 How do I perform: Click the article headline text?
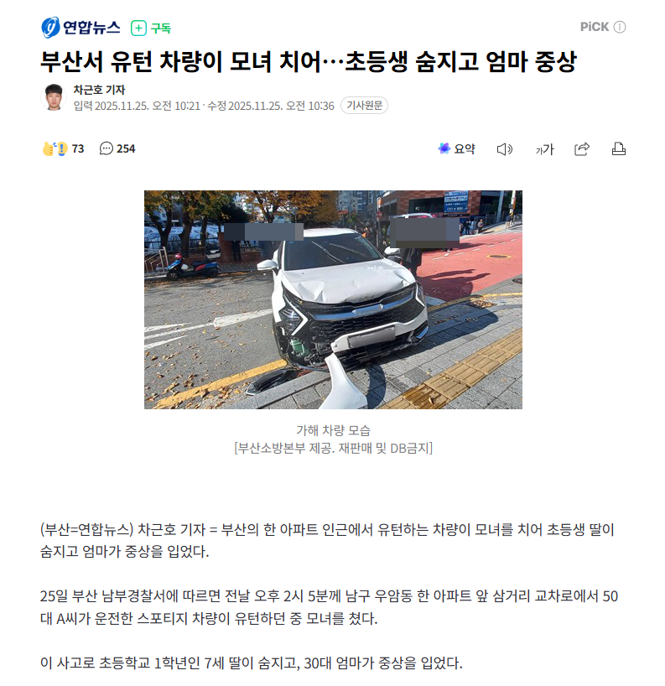click(309, 61)
